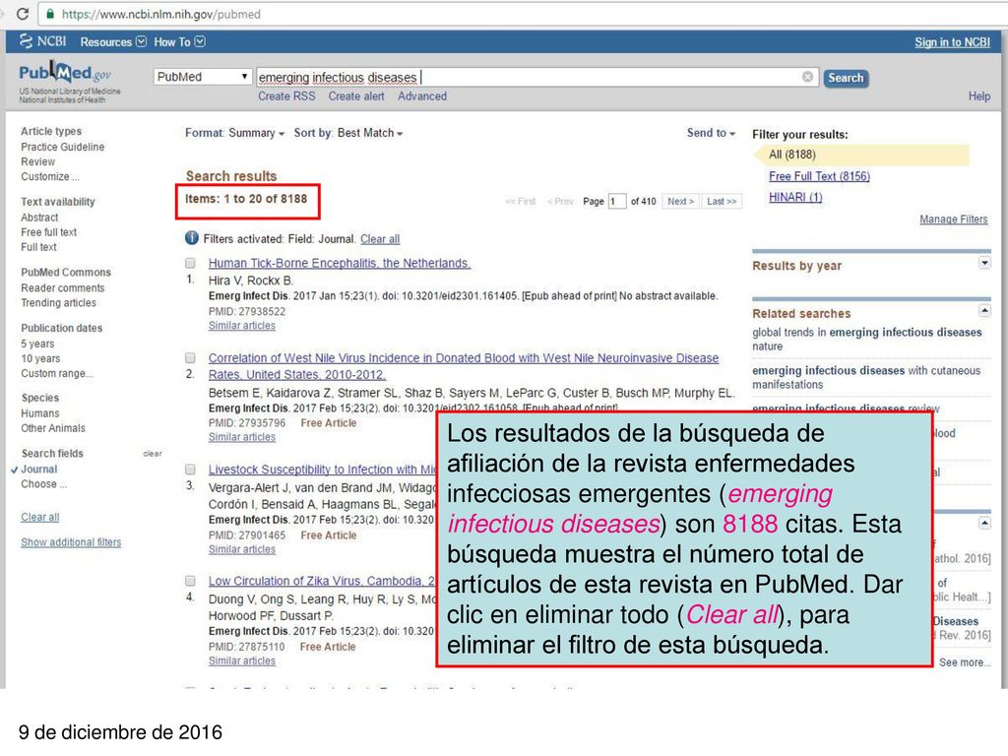1008x756 pixels.
Task: Go to the Next results page
Action: click(x=680, y=201)
